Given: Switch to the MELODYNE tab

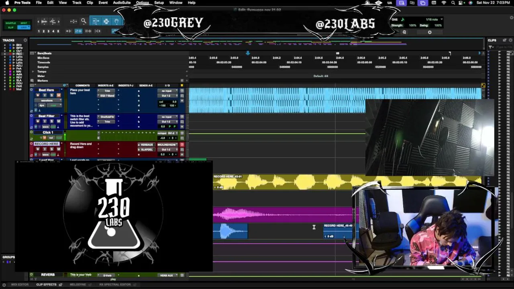Looking at the screenshot, I should (78, 285).
